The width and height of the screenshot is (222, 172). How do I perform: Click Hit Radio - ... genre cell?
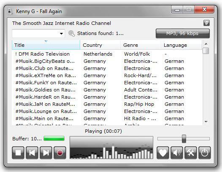(x=140, y=118)
